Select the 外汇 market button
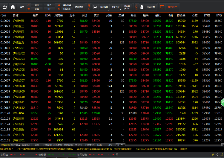Image resolution: width=224 pixels, height=158 pixels. pos(49,9)
